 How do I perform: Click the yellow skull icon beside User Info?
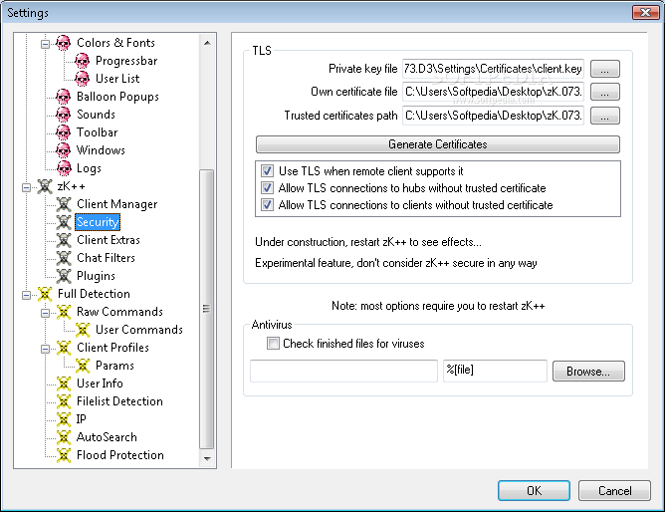[63, 384]
